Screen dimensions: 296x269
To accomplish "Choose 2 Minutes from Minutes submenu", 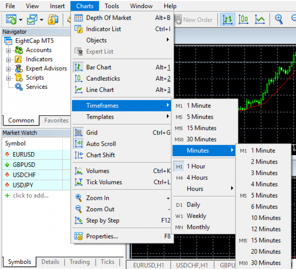I will click(263, 162).
